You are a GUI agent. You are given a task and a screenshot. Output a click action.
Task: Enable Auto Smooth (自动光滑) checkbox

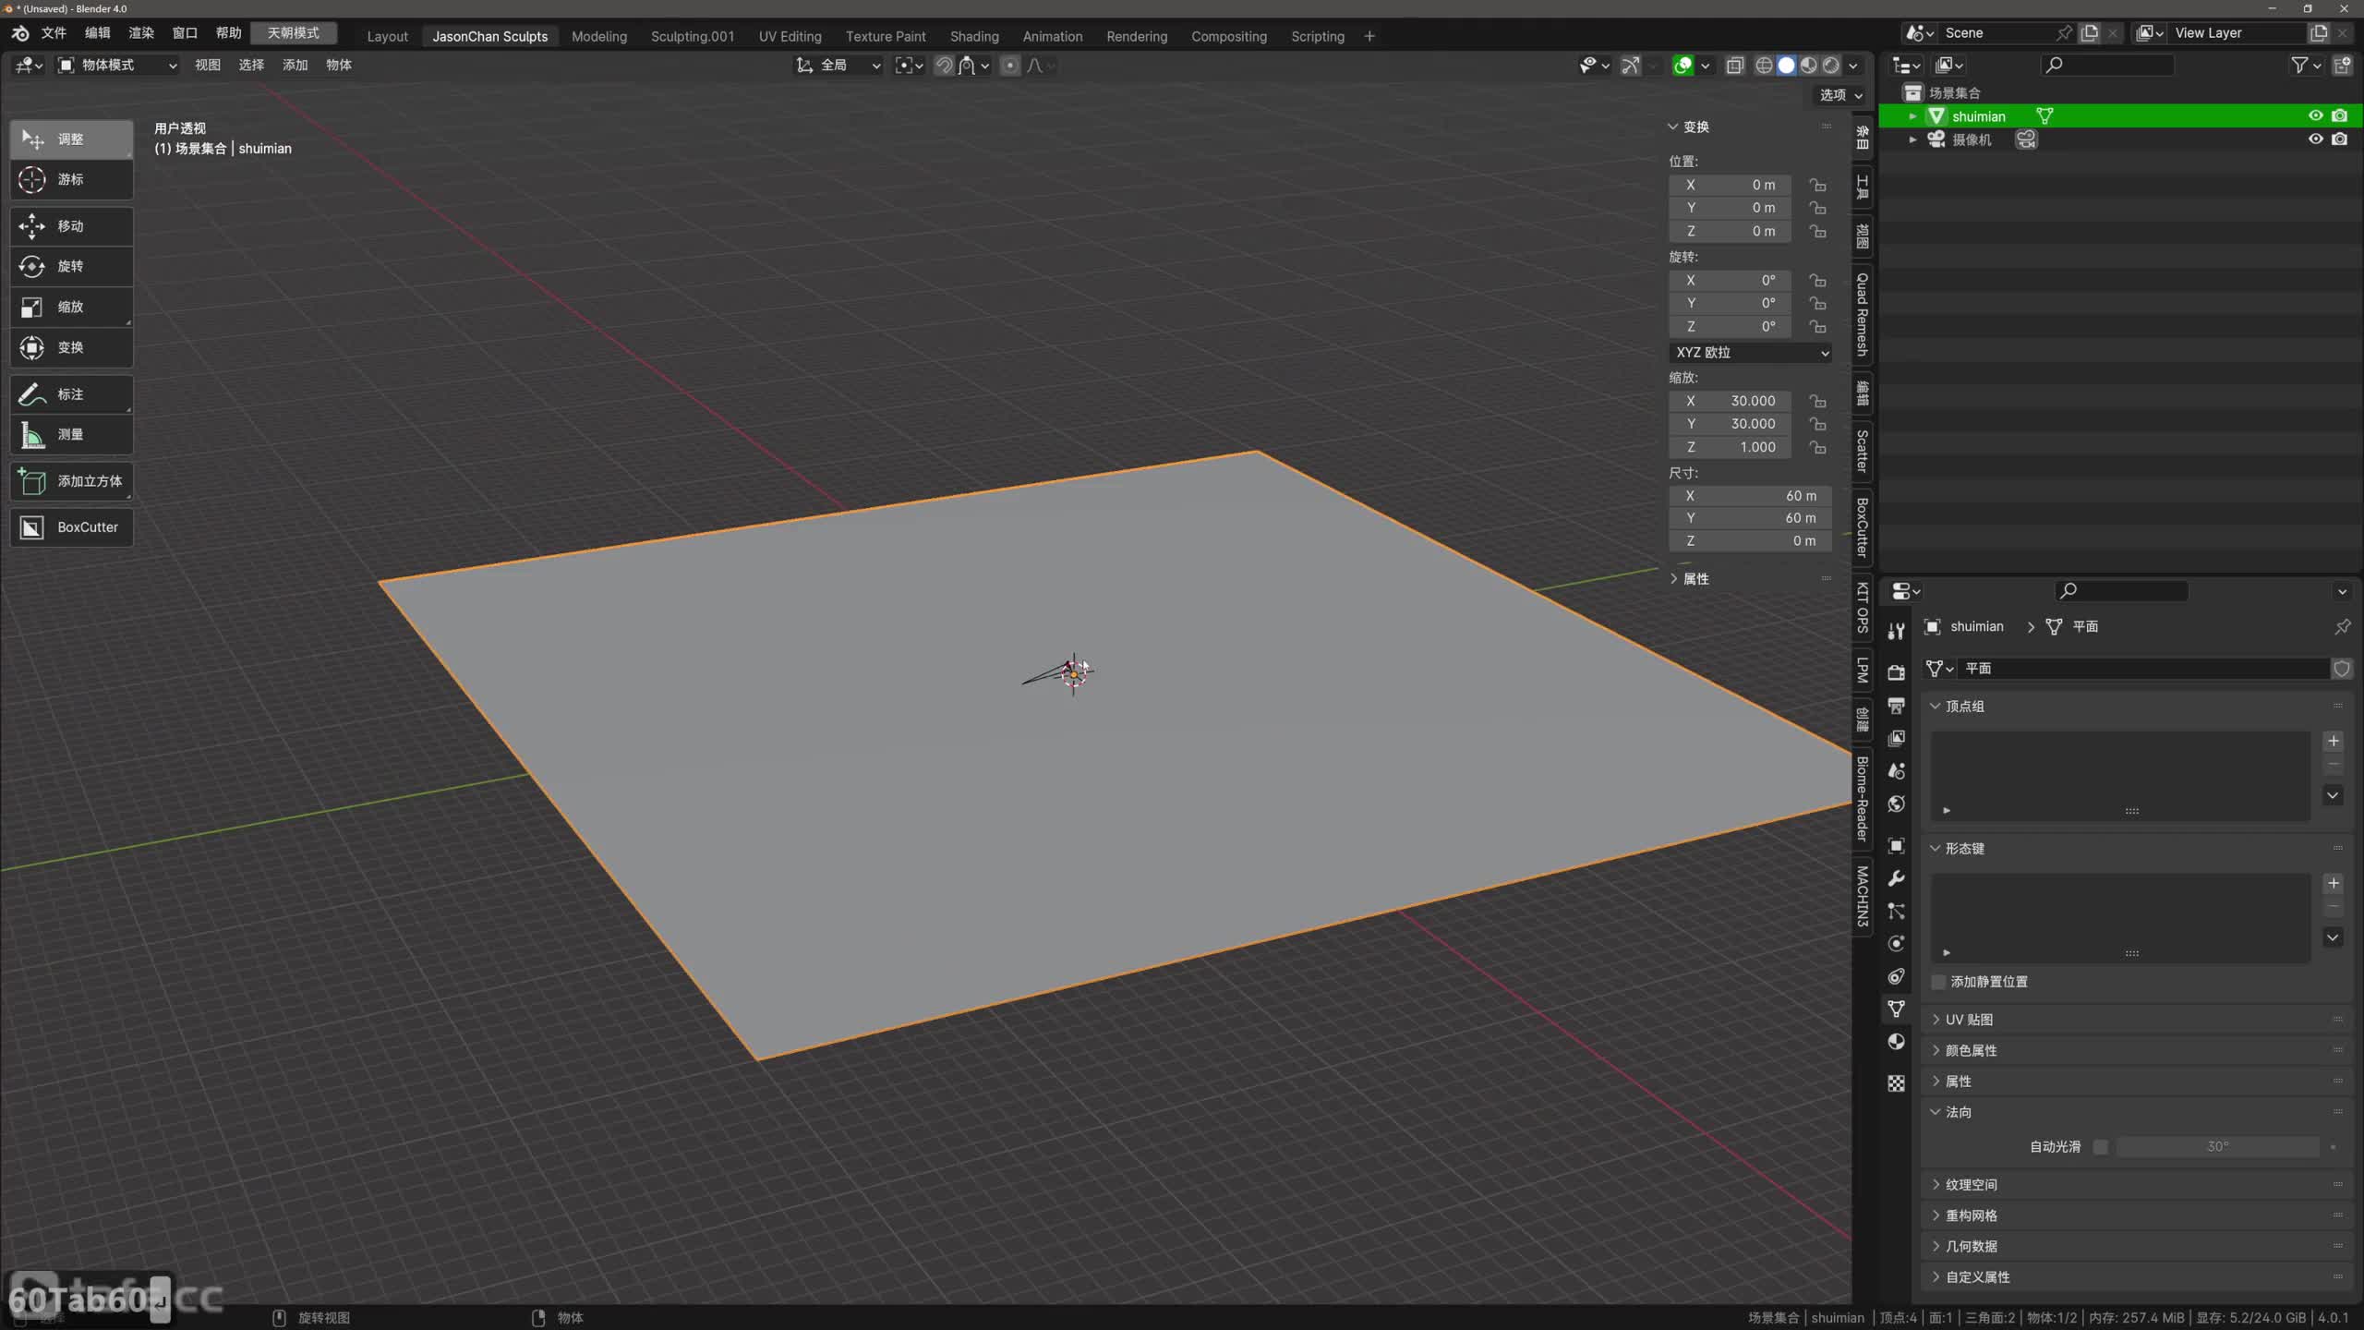(2100, 1146)
